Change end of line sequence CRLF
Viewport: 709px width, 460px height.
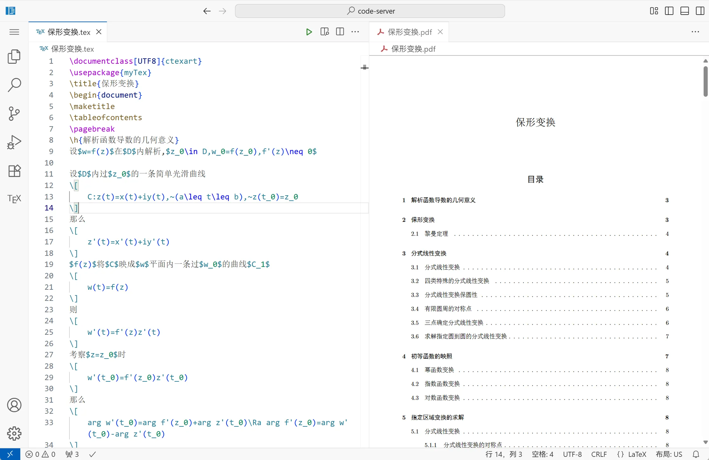599,454
